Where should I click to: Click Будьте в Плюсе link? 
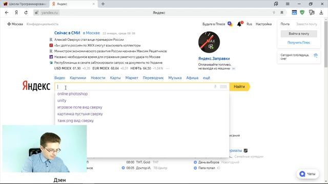pyautogui.click(x=214, y=24)
